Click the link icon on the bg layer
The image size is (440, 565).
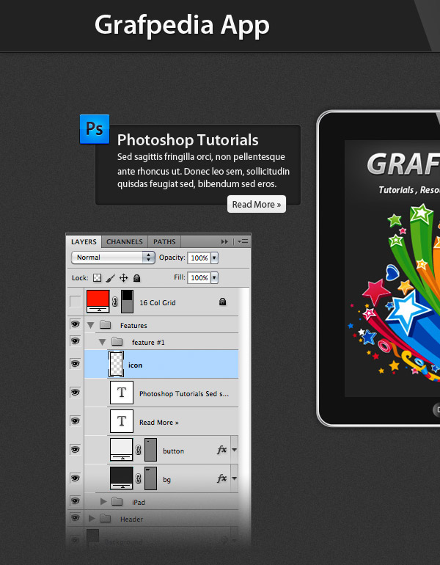pos(139,478)
